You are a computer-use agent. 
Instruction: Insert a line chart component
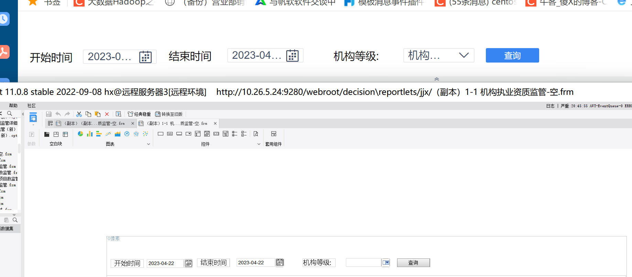pyautogui.click(x=108, y=134)
